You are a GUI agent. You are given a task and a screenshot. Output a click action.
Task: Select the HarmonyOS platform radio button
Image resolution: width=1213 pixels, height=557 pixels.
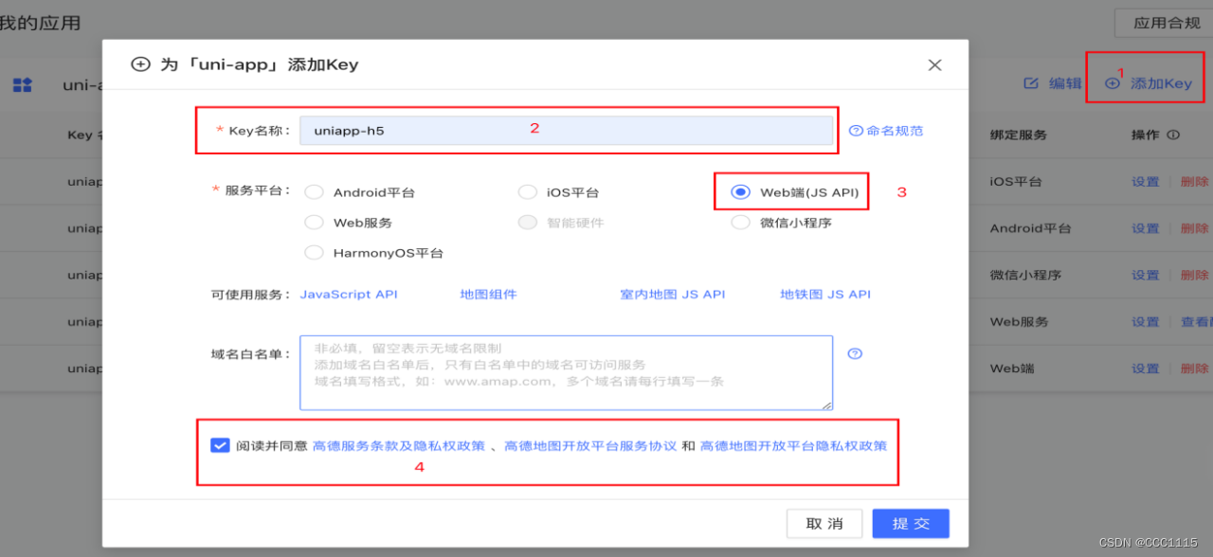[x=315, y=253]
